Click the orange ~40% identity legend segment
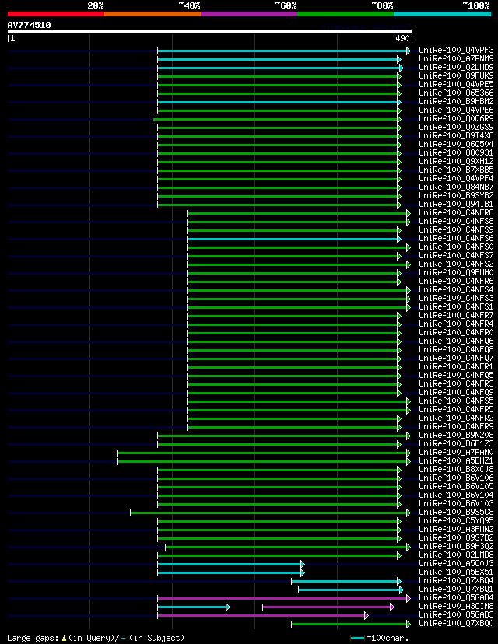 coord(153,14)
